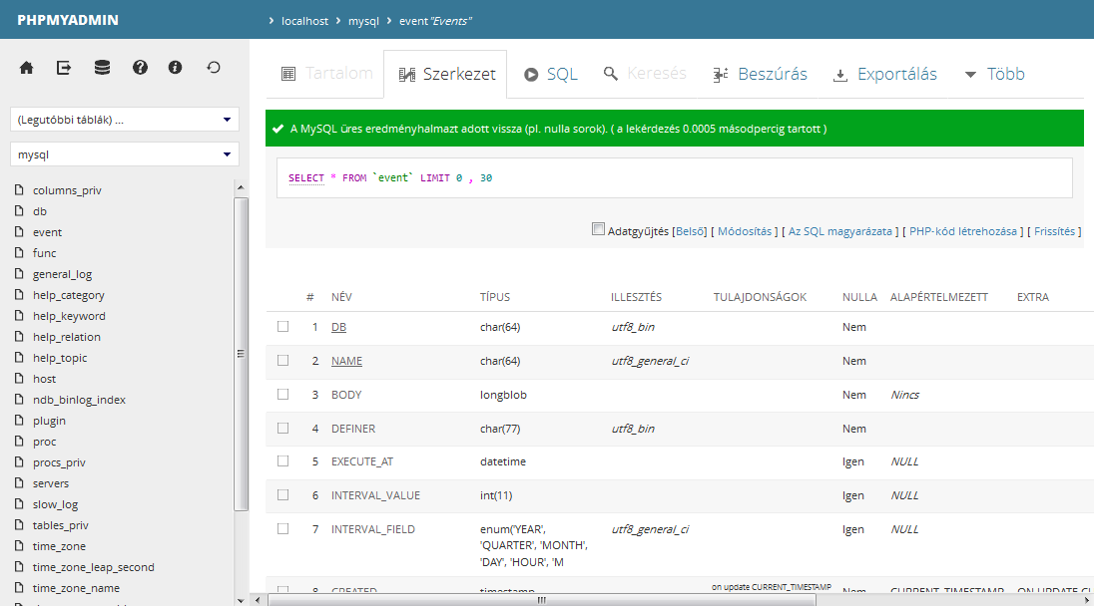The height and width of the screenshot is (606, 1094).
Task: Click the page icon beside event
Action: pyautogui.click(x=20, y=231)
